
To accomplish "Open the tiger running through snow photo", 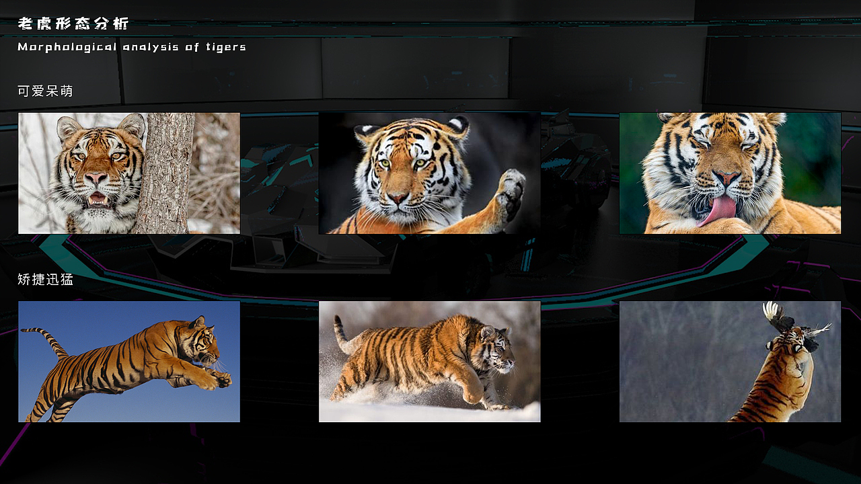I will tap(430, 362).
